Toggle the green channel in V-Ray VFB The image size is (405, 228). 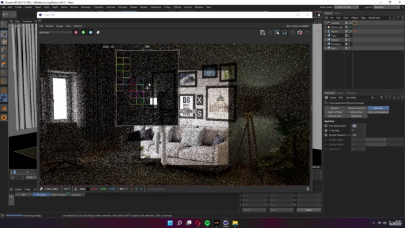pos(83,32)
